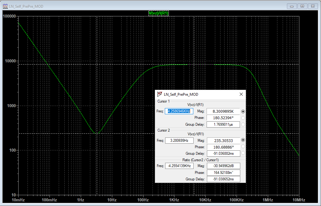The height and width of the screenshot is (206, 321).
Task: Click Ratio Phase value 164.92188m°
Action: (224, 173)
